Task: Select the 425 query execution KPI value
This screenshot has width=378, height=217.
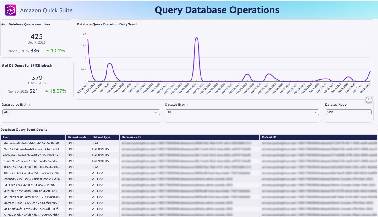Action: [37, 36]
